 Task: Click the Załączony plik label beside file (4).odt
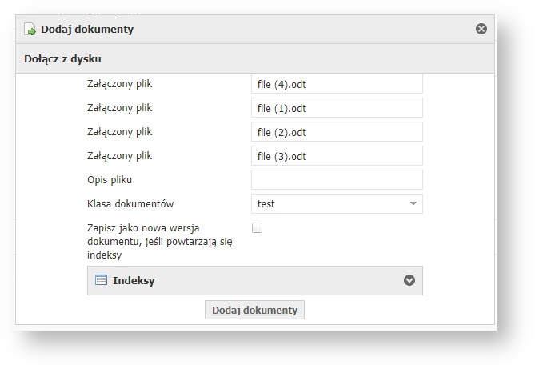click(119, 84)
